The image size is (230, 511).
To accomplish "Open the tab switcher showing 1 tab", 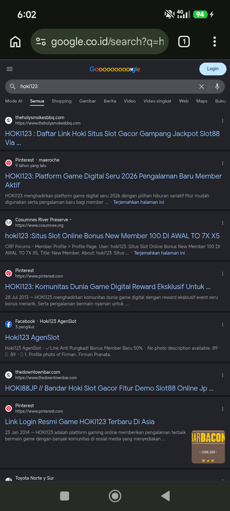I will pyautogui.click(x=184, y=42).
